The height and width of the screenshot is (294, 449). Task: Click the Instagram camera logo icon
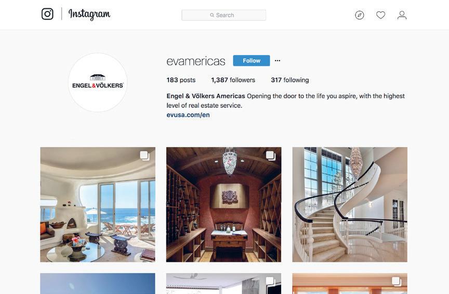(47, 13)
